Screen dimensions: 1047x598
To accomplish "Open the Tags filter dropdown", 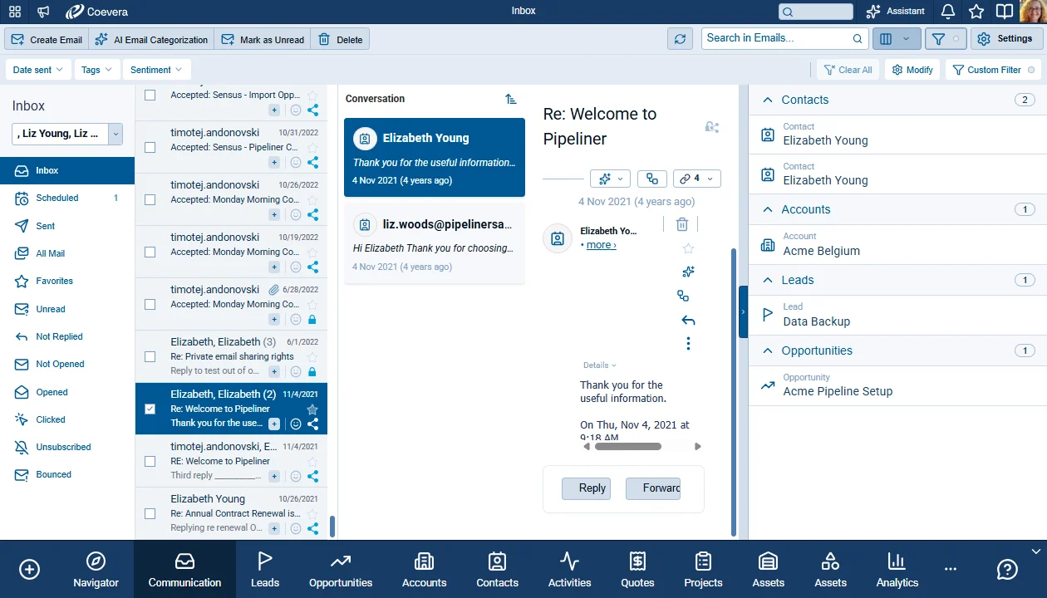I will (97, 70).
